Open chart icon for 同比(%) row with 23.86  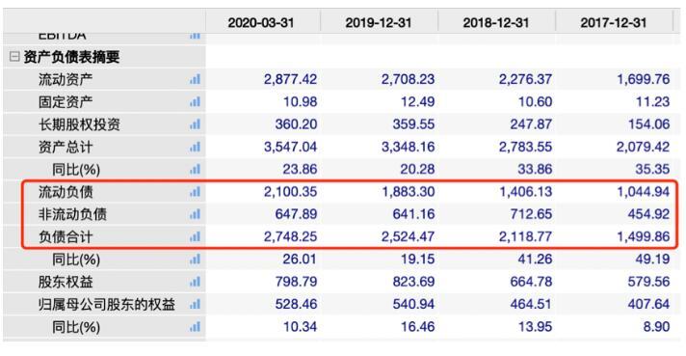[x=196, y=169]
